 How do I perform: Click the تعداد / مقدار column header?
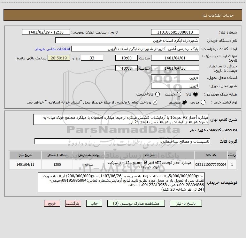(x=57, y=155)
